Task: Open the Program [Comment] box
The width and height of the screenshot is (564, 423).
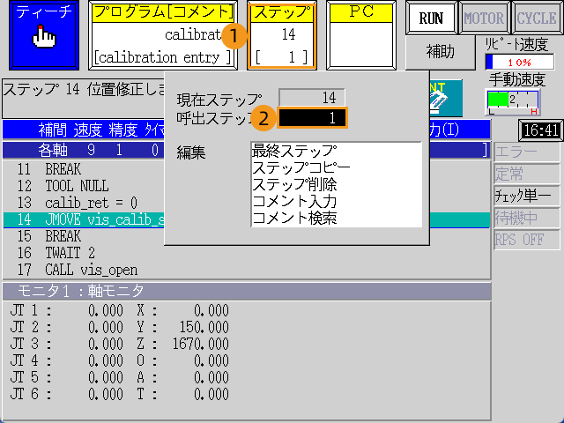Action: pos(163,35)
